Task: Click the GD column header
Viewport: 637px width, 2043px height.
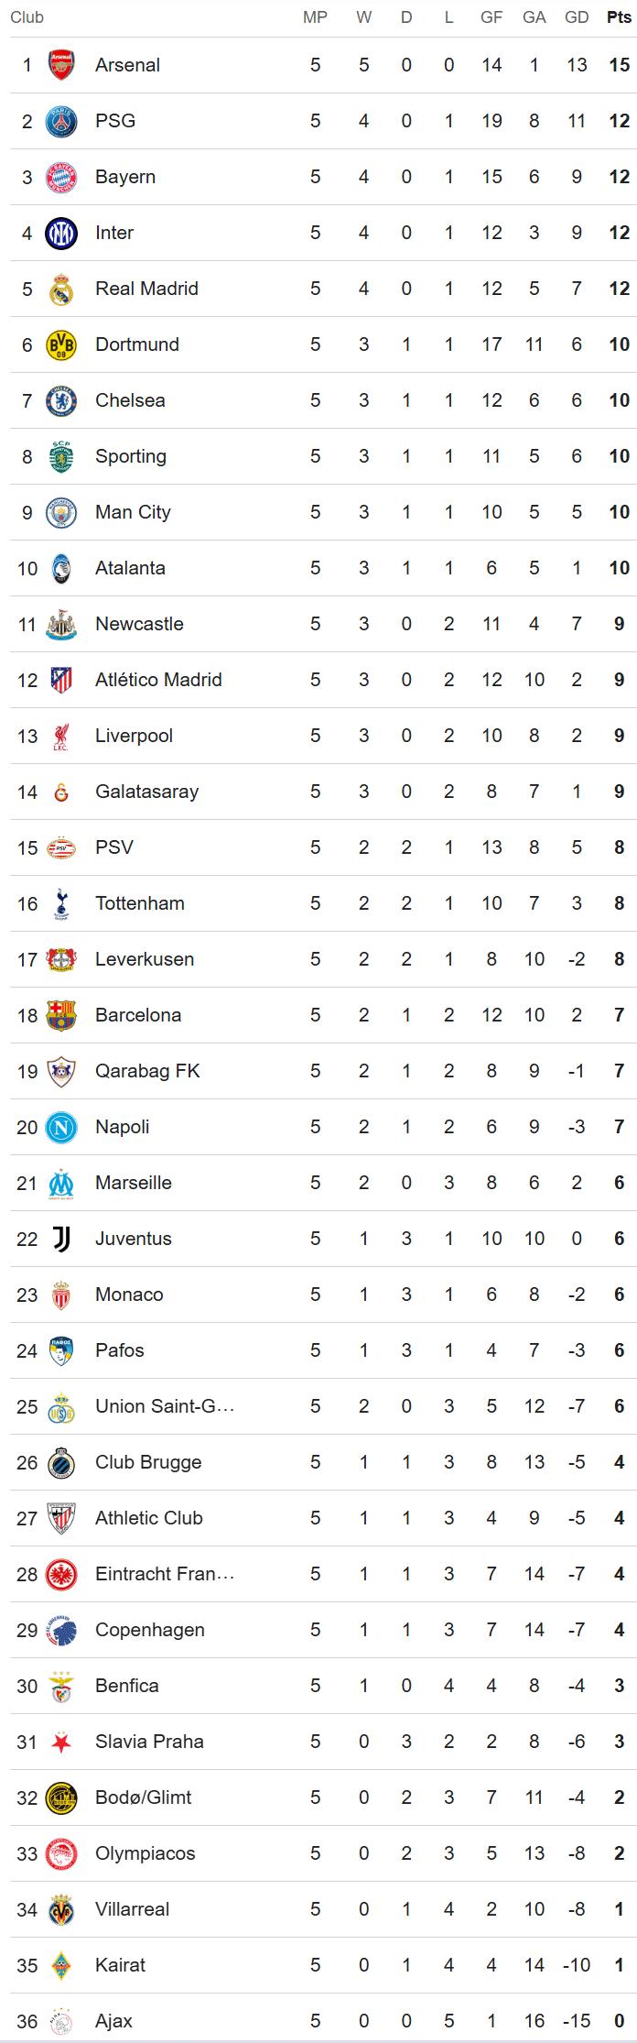Action: click(x=577, y=17)
